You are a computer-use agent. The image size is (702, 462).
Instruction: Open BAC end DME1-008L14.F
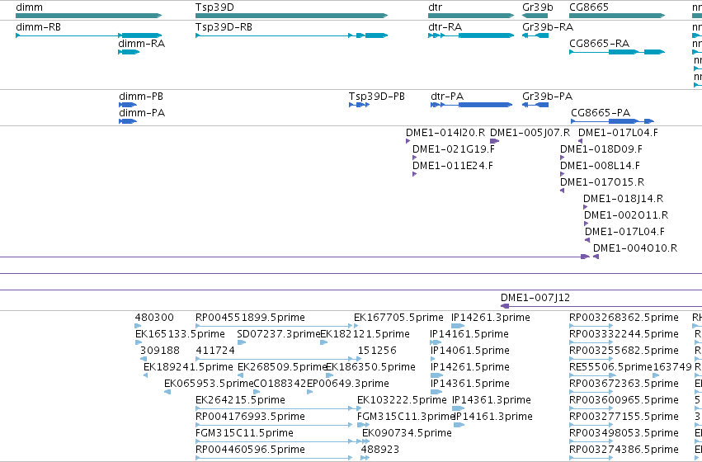click(x=600, y=166)
